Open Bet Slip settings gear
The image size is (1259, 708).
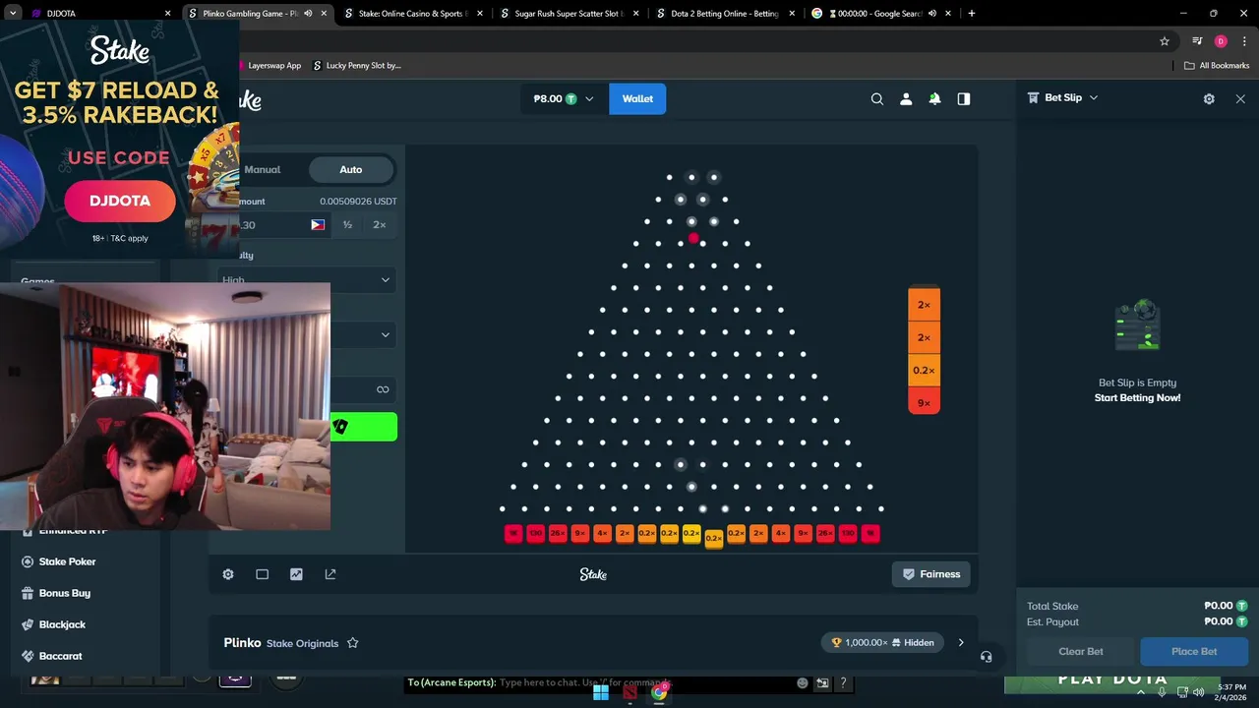coord(1209,98)
